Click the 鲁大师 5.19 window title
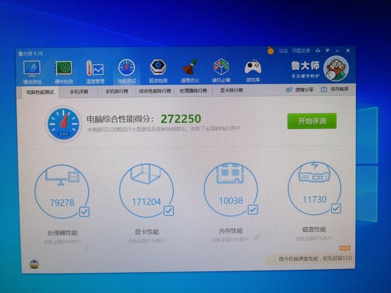The image size is (391, 293). tap(31, 54)
